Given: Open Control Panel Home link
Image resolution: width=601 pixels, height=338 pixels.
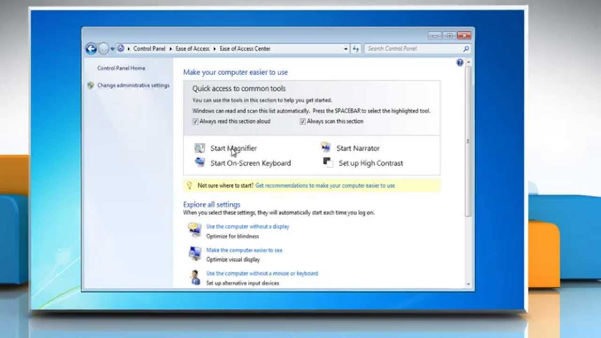Looking at the screenshot, I should point(121,68).
